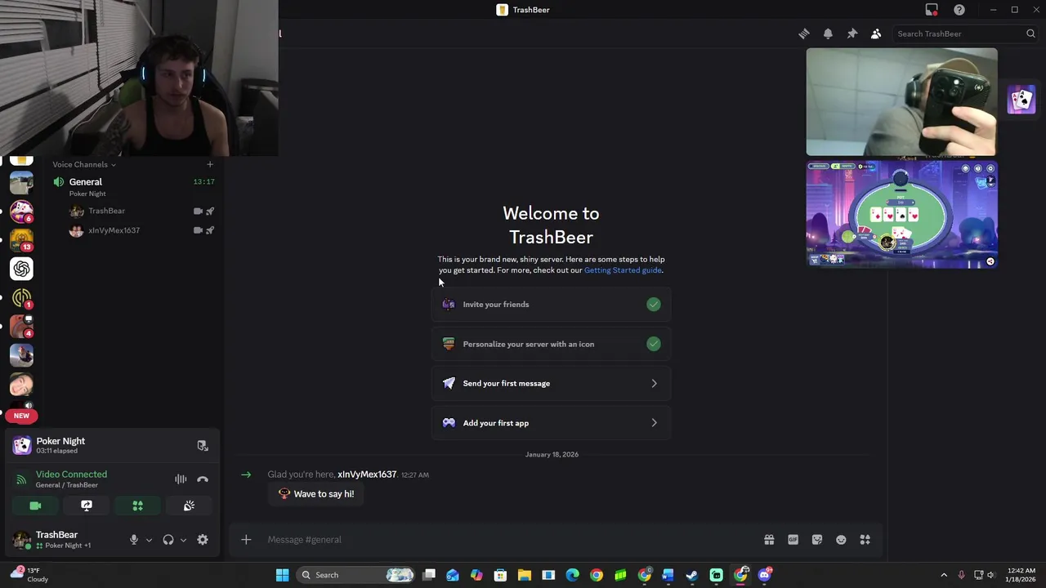Open the Help question mark icon
Screen dimensions: 1046x588
coord(959,10)
